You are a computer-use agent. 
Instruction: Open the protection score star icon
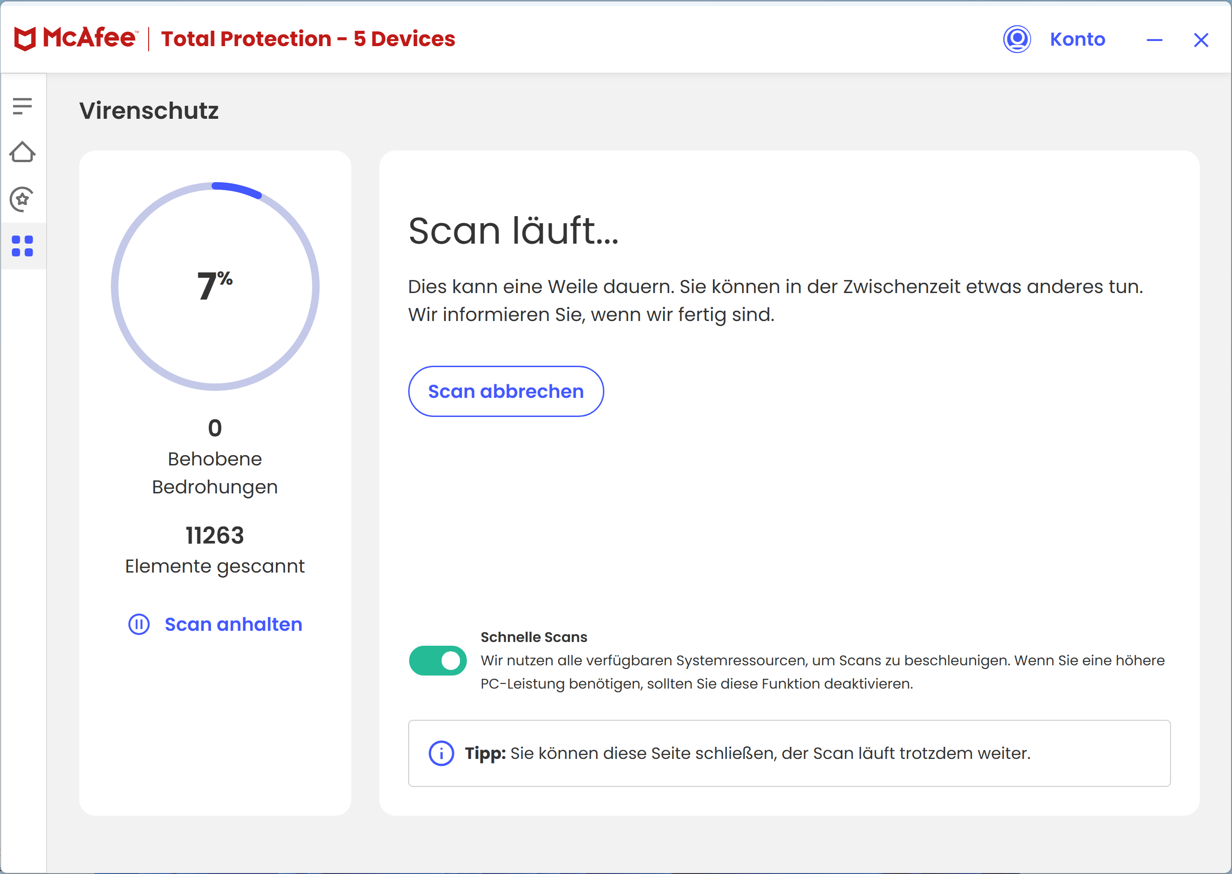tap(22, 199)
